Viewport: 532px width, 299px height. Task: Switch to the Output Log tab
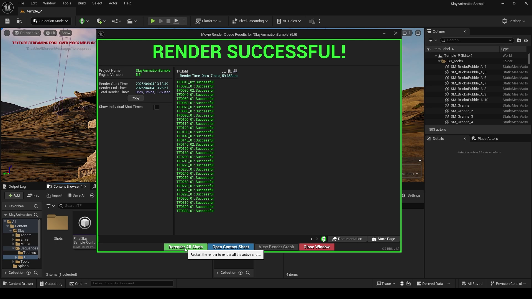[14, 187]
